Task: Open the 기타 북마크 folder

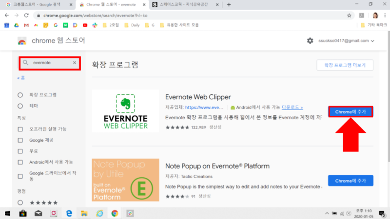Action: [374, 25]
